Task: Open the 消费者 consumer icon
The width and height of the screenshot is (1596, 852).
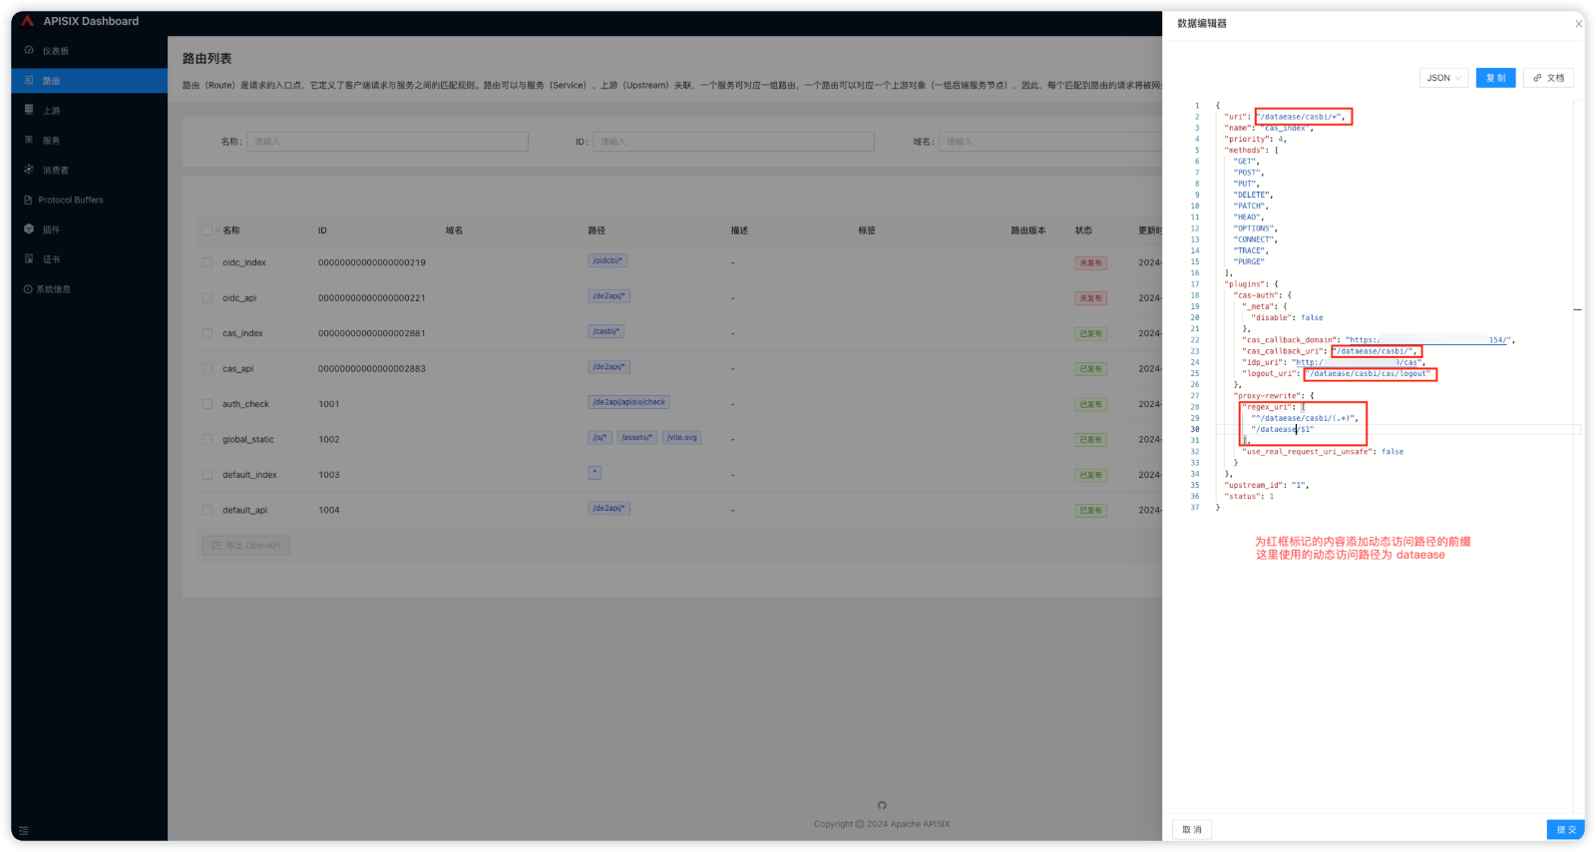Action: click(29, 170)
